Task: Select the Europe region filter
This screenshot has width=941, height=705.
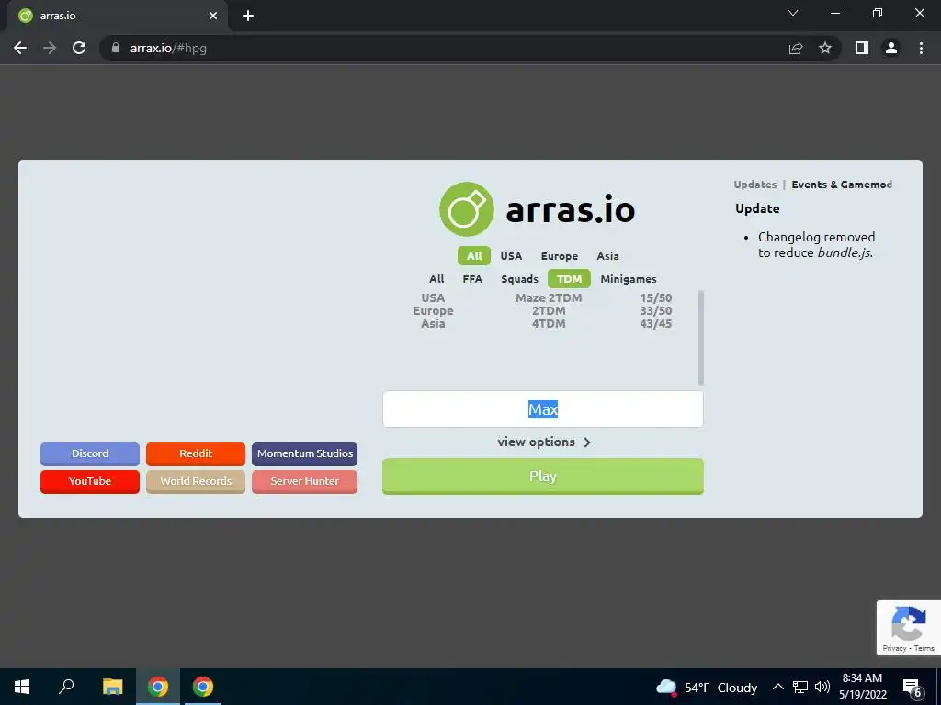Action: point(560,256)
